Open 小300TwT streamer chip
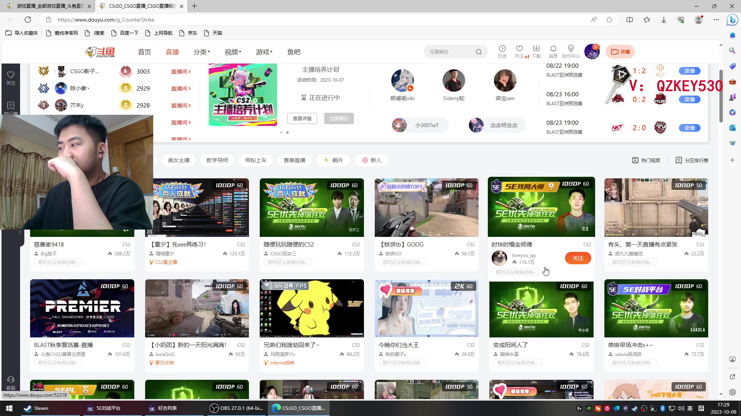The height and width of the screenshot is (416, 741). coord(420,125)
